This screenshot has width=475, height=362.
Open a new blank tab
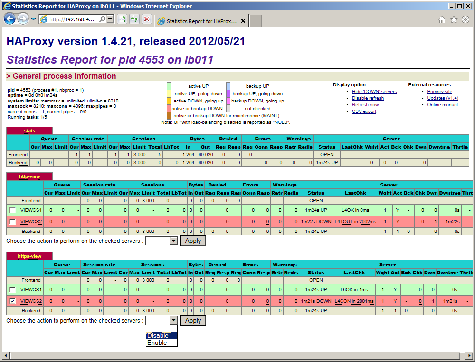click(256, 21)
